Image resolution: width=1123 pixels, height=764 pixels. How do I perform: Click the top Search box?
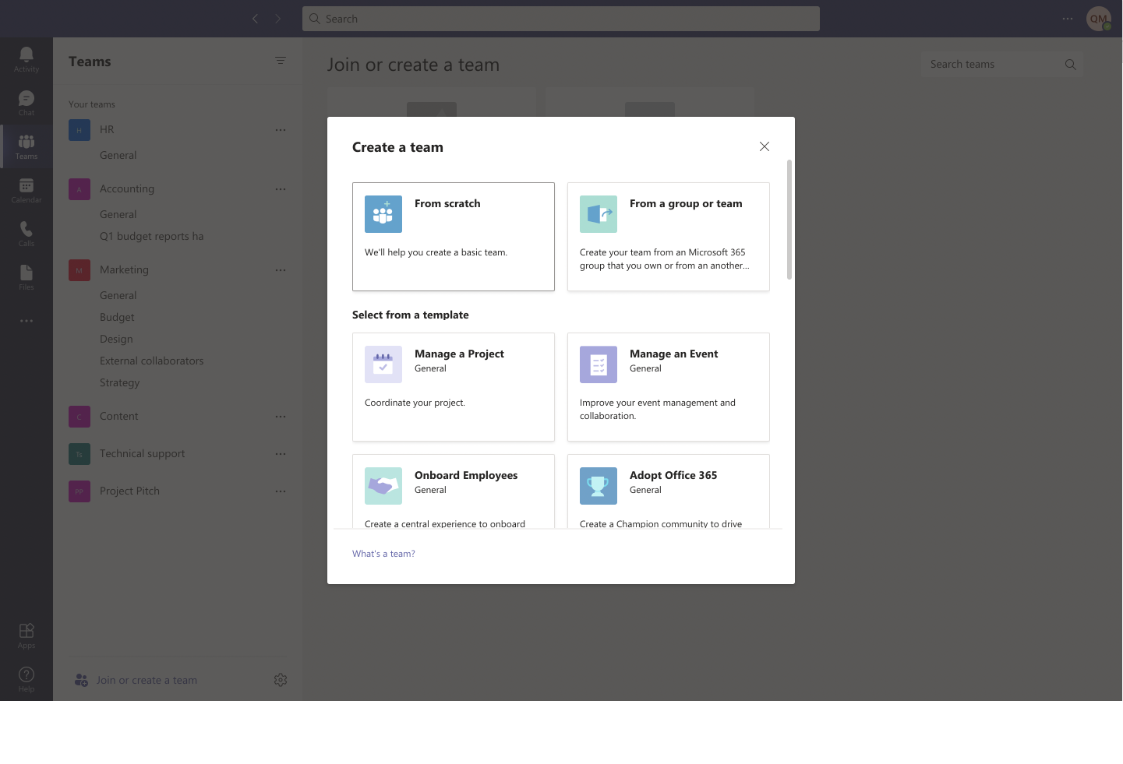(561, 19)
